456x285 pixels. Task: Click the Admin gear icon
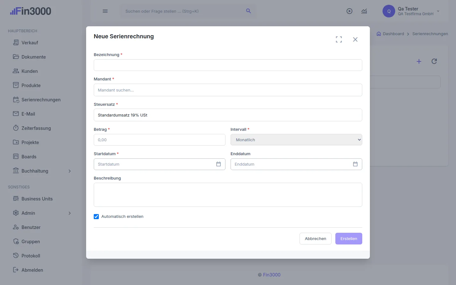point(16,213)
